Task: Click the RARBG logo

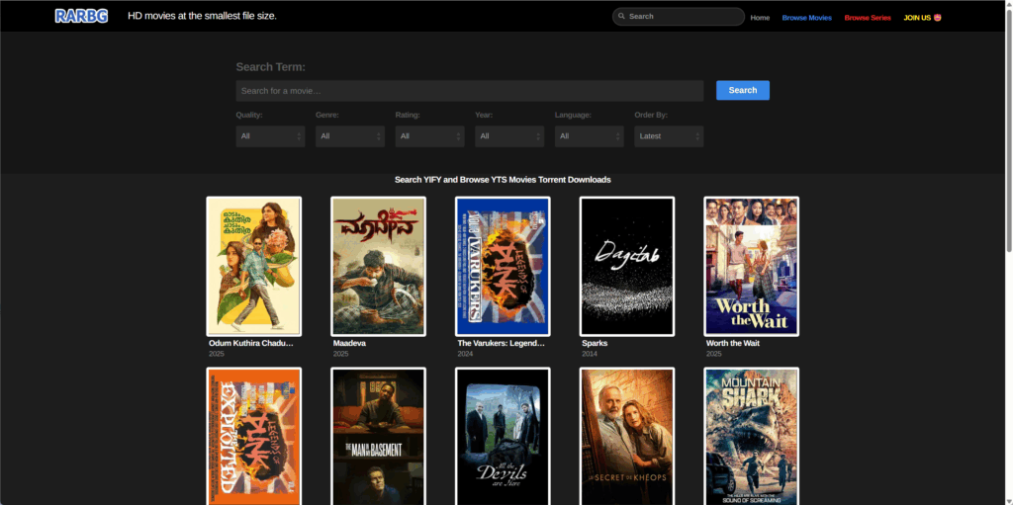Action: [x=81, y=16]
